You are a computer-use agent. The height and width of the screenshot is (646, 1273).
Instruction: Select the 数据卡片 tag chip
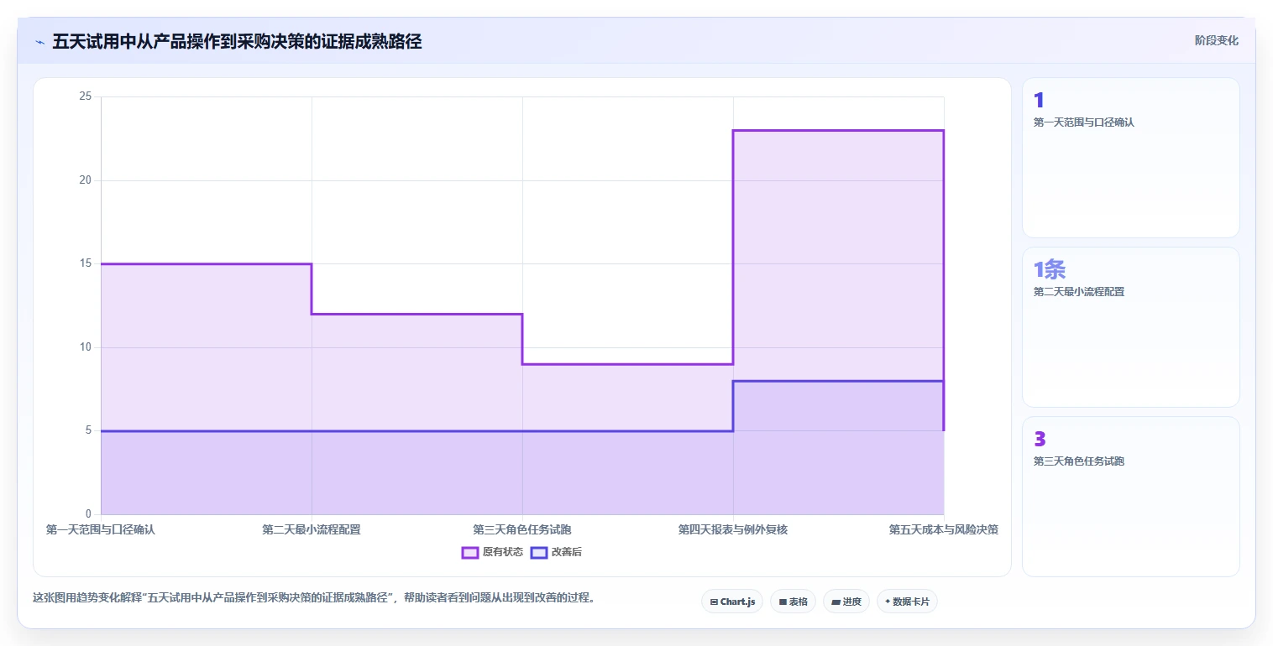click(x=907, y=602)
